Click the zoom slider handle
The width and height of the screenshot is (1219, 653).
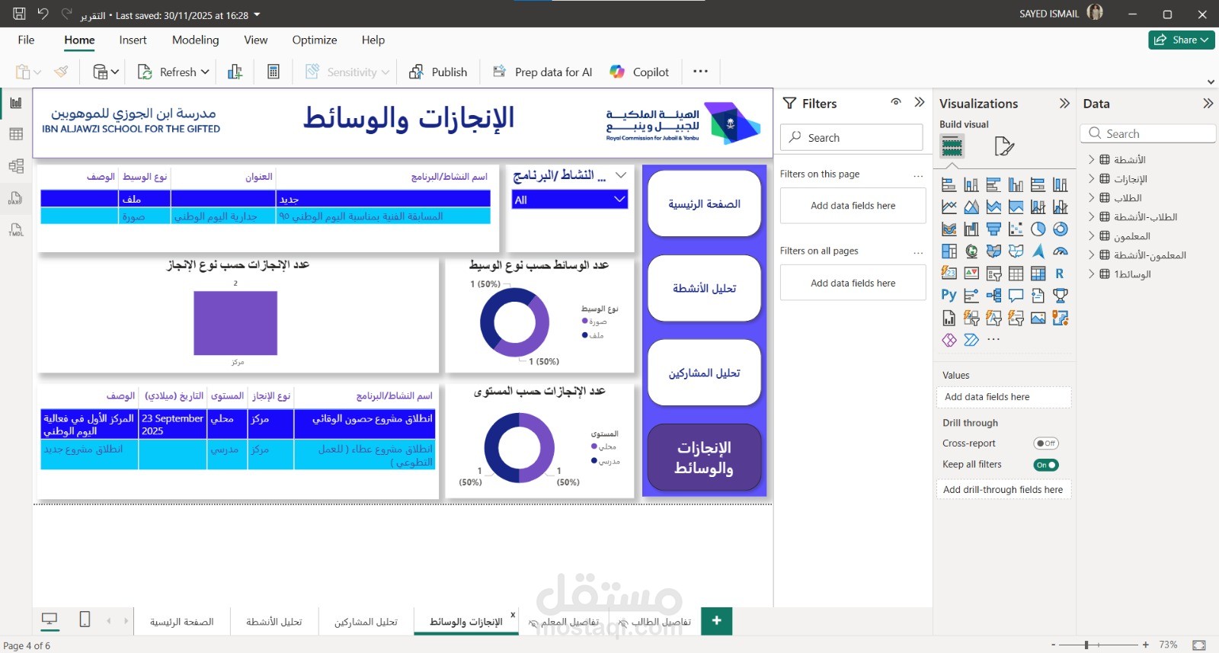click(x=1086, y=645)
